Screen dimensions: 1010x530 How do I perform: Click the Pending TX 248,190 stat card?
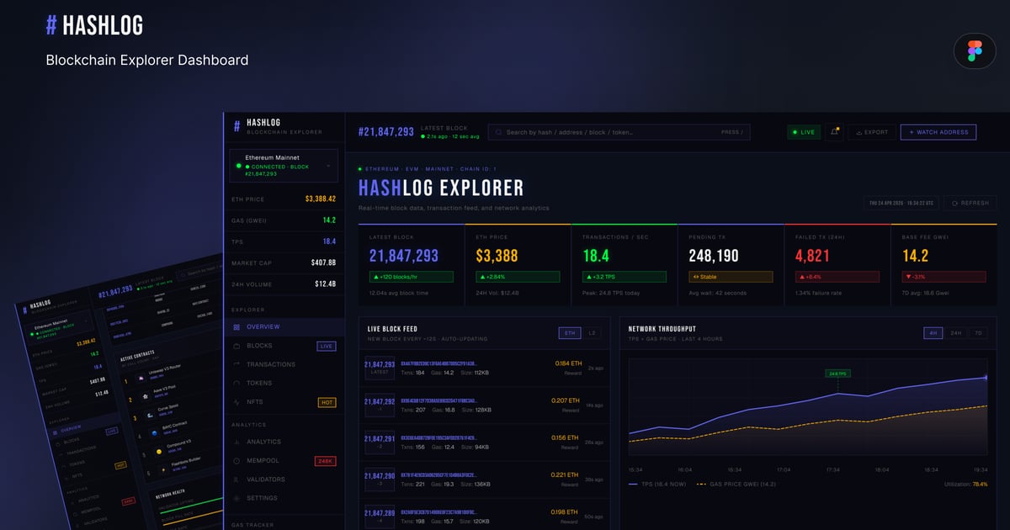coord(731,264)
